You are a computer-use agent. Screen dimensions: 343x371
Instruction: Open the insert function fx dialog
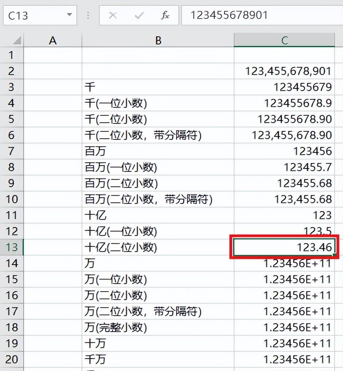[165, 15]
